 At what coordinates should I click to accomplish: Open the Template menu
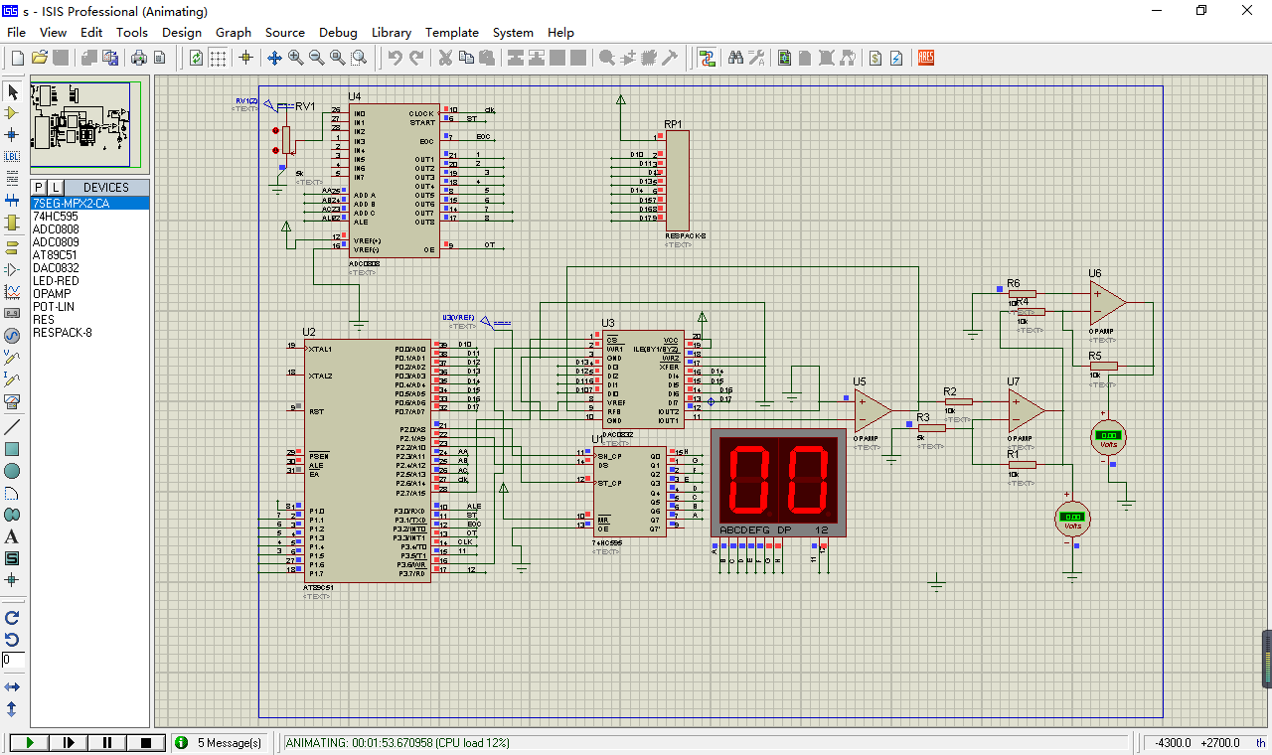[451, 32]
